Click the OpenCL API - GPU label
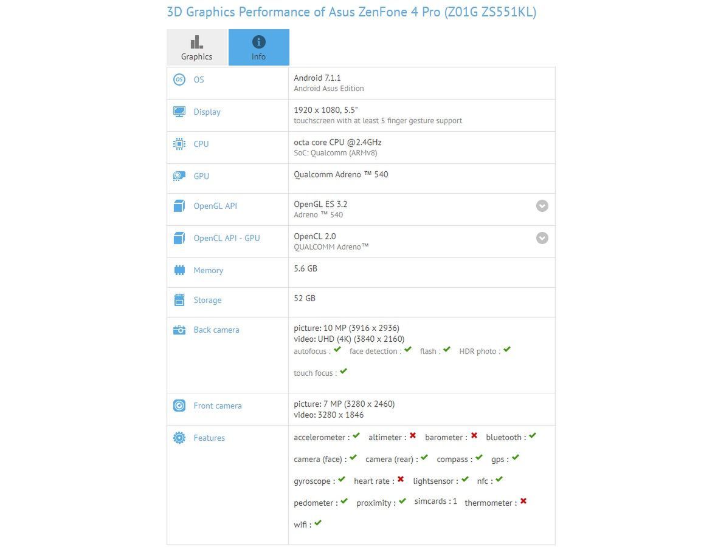This screenshot has width=718, height=547. click(x=227, y=238)
